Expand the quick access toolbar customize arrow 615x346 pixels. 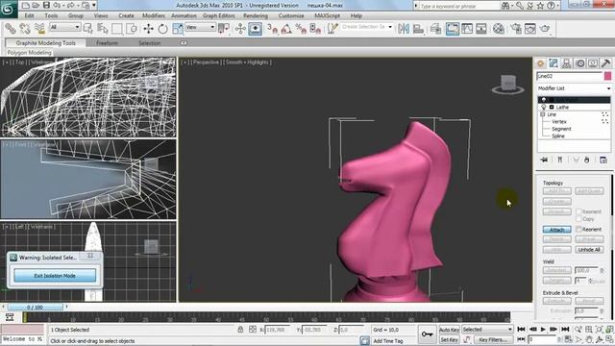click(94, 5)
